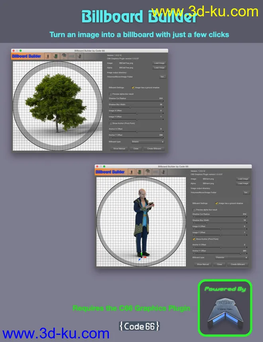Click output path text in oak tree window

click(x=120, y=77)
